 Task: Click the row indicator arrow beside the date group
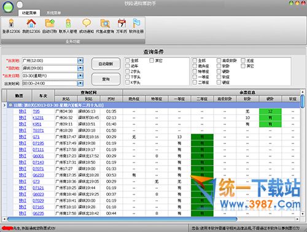[x=4, y=105]
